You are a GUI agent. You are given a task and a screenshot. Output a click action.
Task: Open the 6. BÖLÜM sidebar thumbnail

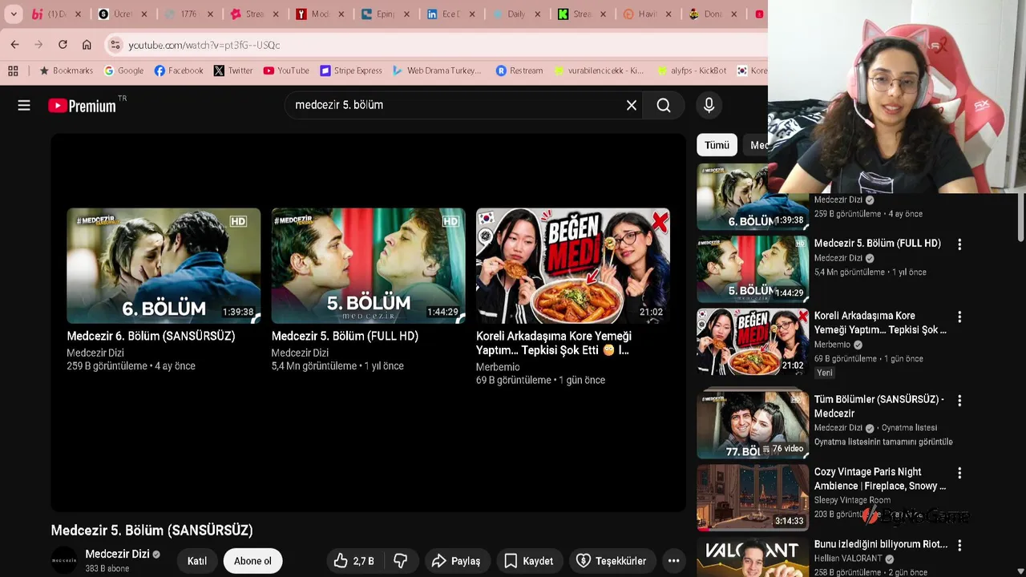click(753, 197)
